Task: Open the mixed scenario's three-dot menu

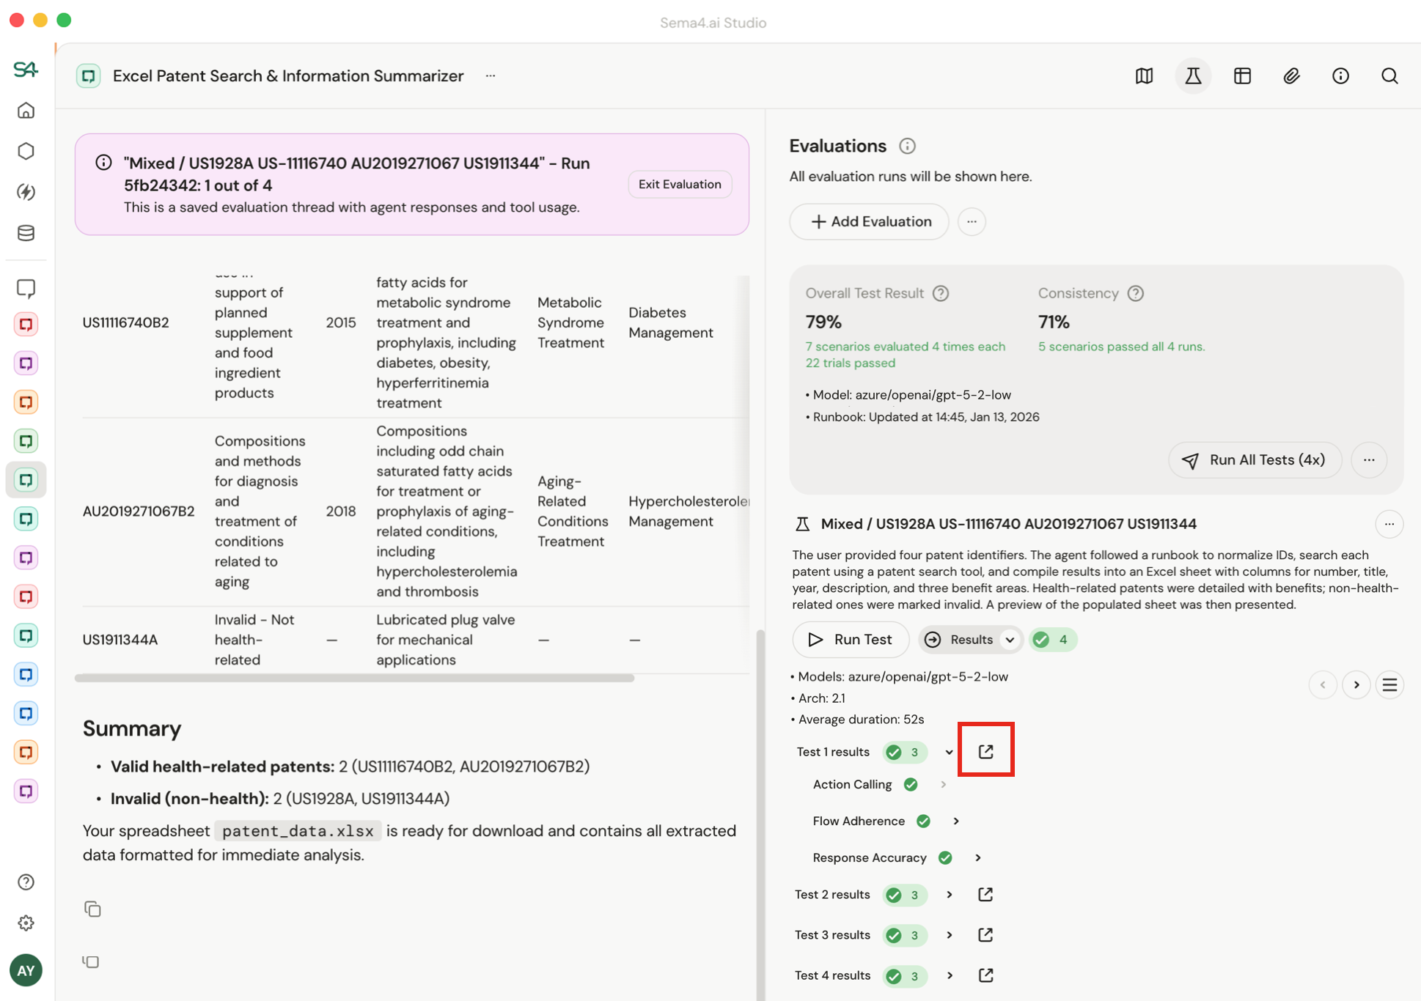Action: [1389, 524]
